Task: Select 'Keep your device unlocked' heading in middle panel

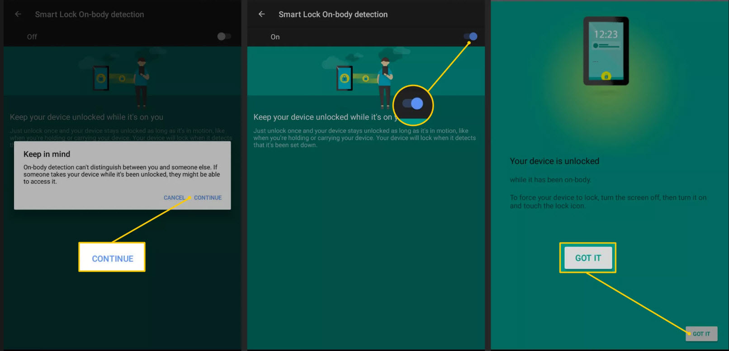Action: coord(325,117)
